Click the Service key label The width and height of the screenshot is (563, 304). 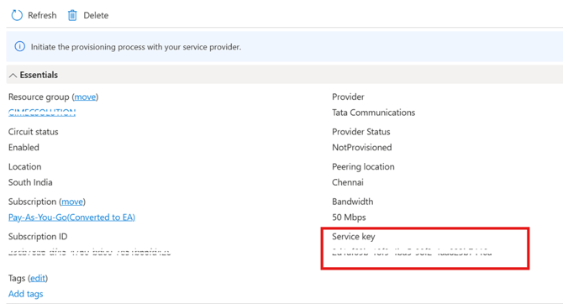coord(353,237)
